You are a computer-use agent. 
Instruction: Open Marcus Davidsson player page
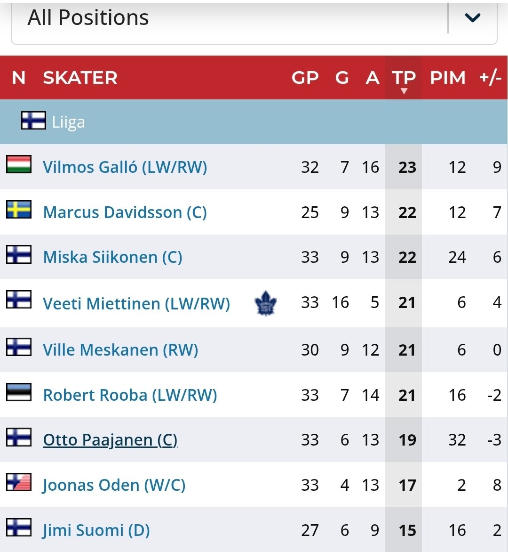click(125, 212)
